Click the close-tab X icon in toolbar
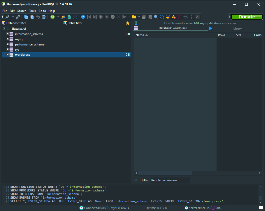 point(197,17)
